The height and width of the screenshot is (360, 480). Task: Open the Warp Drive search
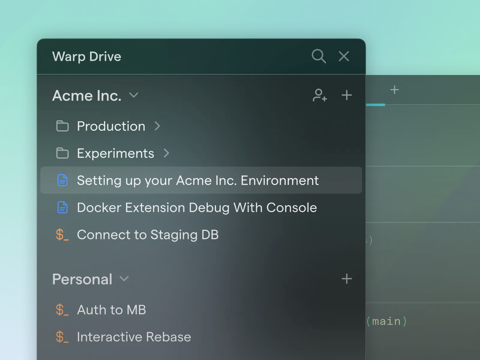[319, 56]
